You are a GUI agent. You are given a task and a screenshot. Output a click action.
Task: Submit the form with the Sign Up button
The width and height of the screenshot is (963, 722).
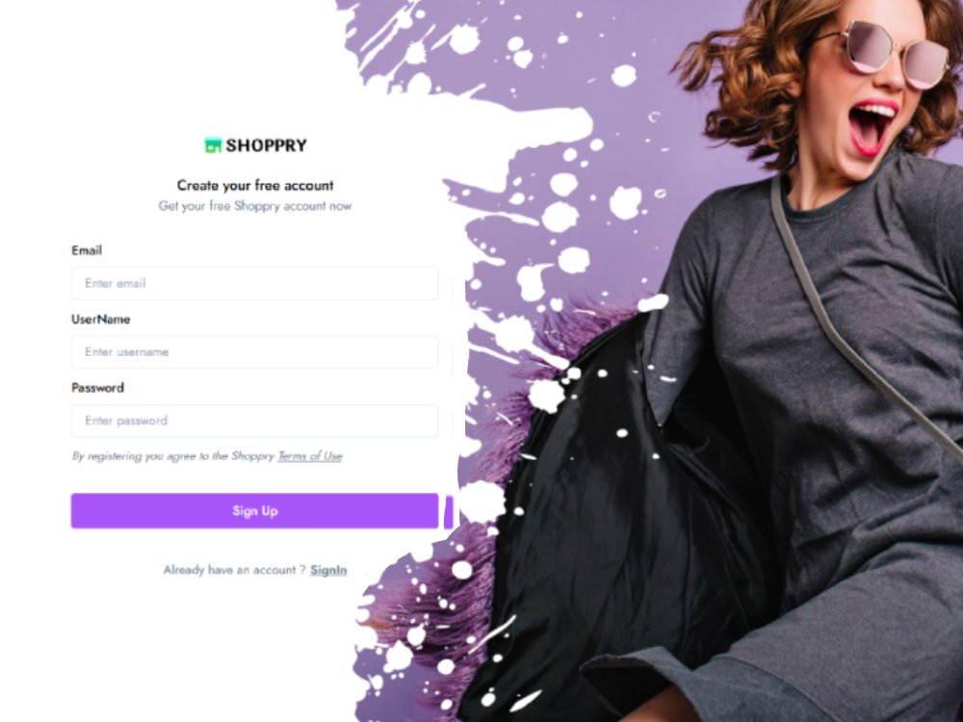255,511
